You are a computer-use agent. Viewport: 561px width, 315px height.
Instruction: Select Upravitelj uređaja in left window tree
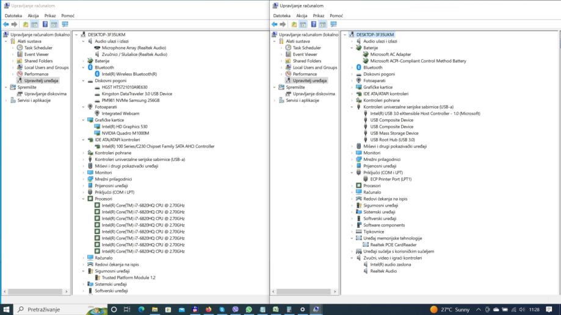point(41,80)
